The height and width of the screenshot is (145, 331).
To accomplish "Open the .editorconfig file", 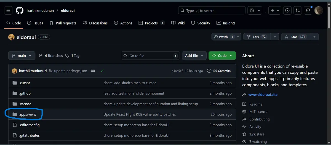I will [x=30, y=125].
